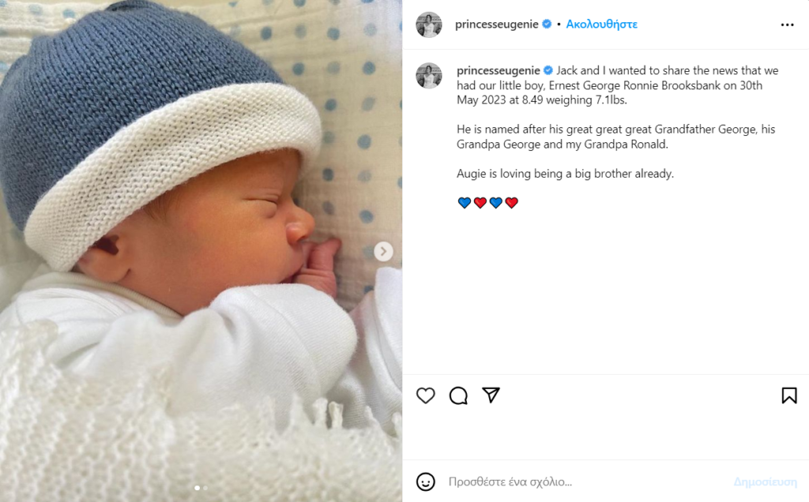Open comments with the speech bubble icon
This screenshot has width=809, height=502.
click(x=458, y=395)
